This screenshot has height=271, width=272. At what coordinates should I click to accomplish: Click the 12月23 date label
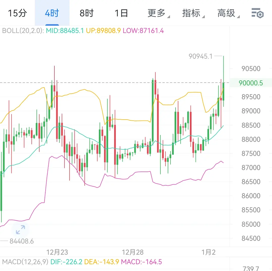click(x=57, y=252)
